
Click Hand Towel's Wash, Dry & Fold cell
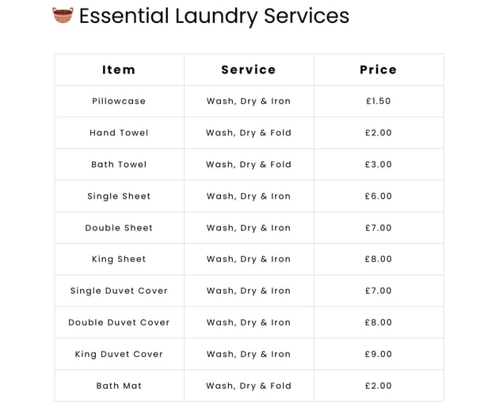click(x=249, y=133)
